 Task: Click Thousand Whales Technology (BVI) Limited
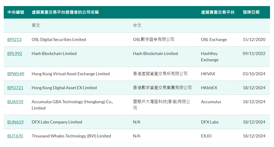click(71, 136)
